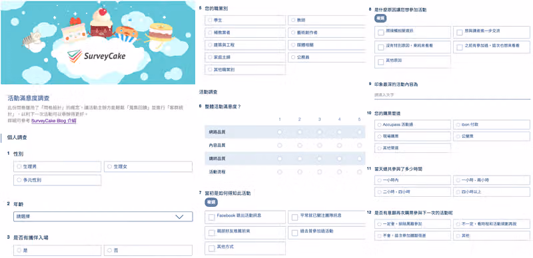This screenshot has height=258, width=533.
Task: Check the Facebook 貼出活動訊息 checkbox
Action: coord(212,217)
